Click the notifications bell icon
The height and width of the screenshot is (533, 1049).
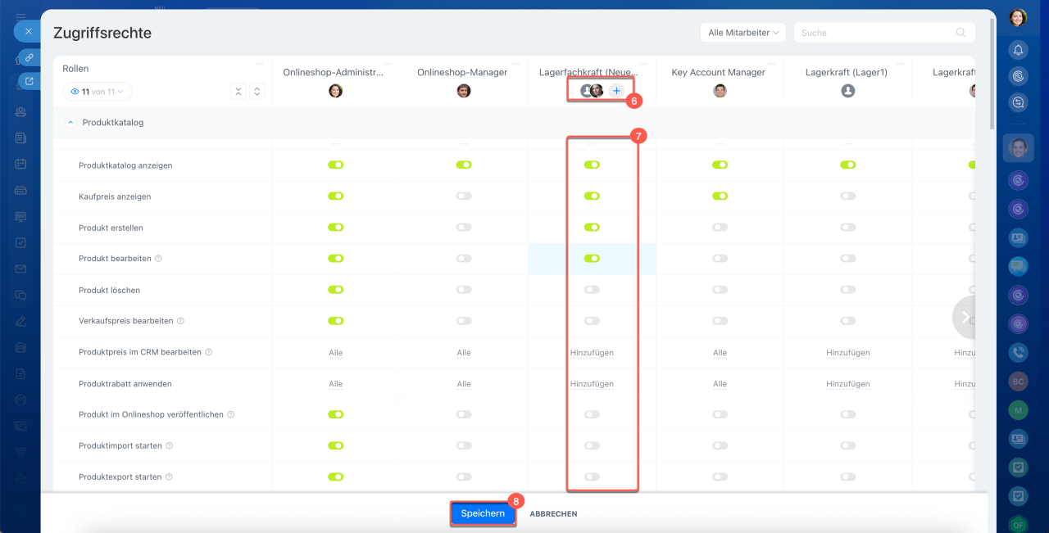1018,50
